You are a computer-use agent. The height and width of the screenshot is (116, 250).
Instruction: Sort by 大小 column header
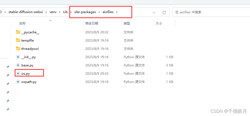point(159,23)
